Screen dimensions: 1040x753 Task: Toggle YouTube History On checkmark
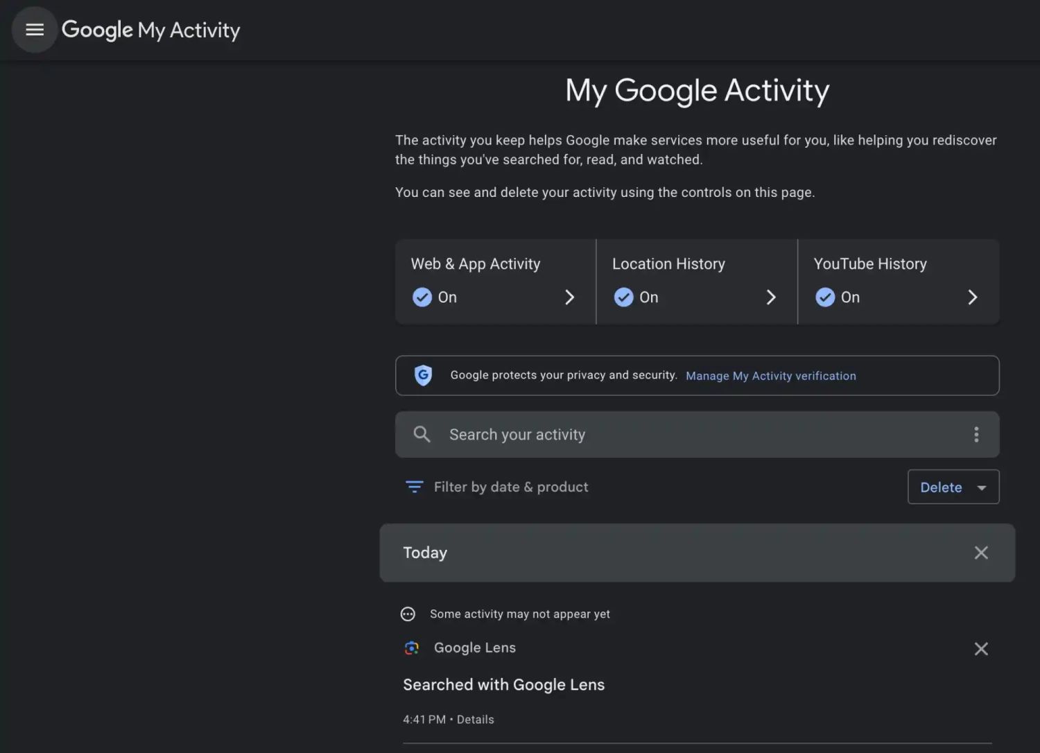825,297
